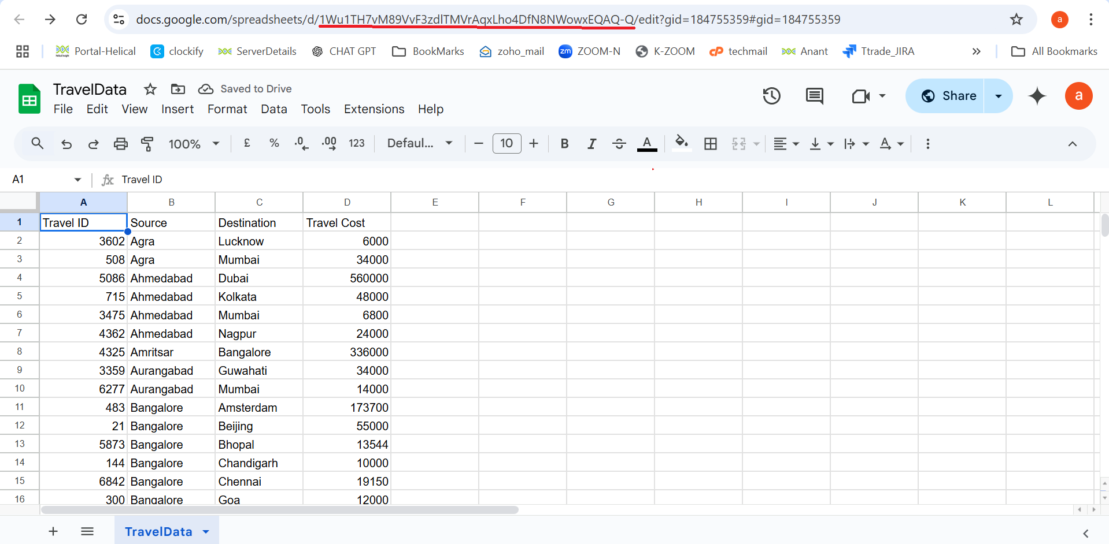Select the Paint format tool
This screenshot has height=544, width=1109.
(x=147, y=144)
